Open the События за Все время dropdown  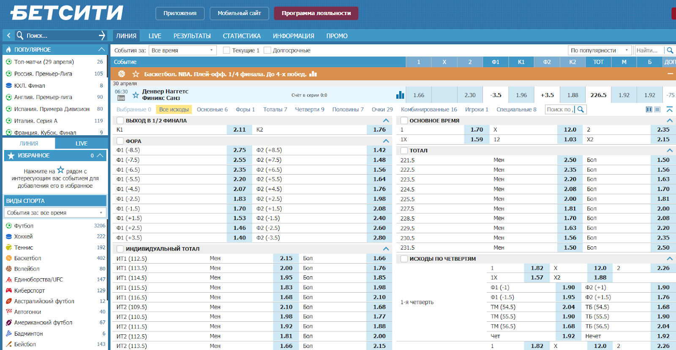[183, 50]
